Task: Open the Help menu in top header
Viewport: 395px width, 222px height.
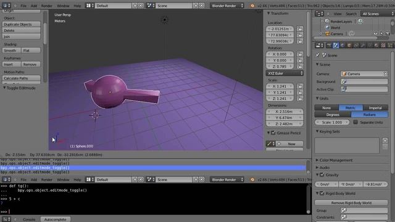Action: (x=77, y=6)
